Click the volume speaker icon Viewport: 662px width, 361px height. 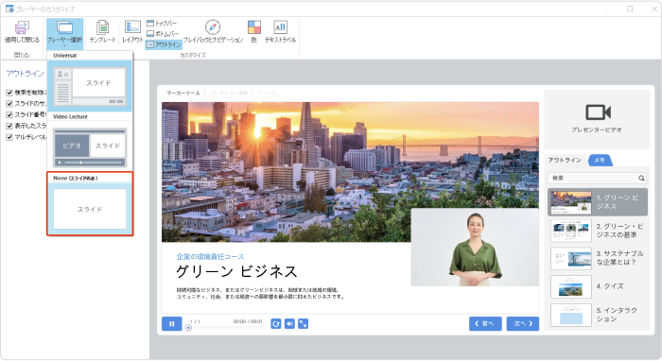[x=289, y=323]
